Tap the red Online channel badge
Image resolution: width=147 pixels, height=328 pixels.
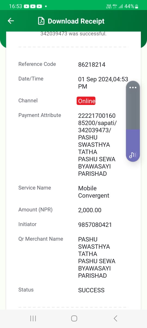click(86, 101)
